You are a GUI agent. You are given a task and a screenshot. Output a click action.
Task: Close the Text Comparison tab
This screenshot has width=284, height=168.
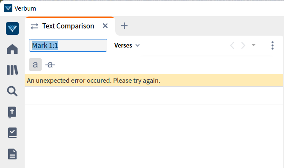(105, 26)
